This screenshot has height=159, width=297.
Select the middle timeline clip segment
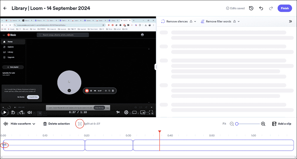pos(109,145)
